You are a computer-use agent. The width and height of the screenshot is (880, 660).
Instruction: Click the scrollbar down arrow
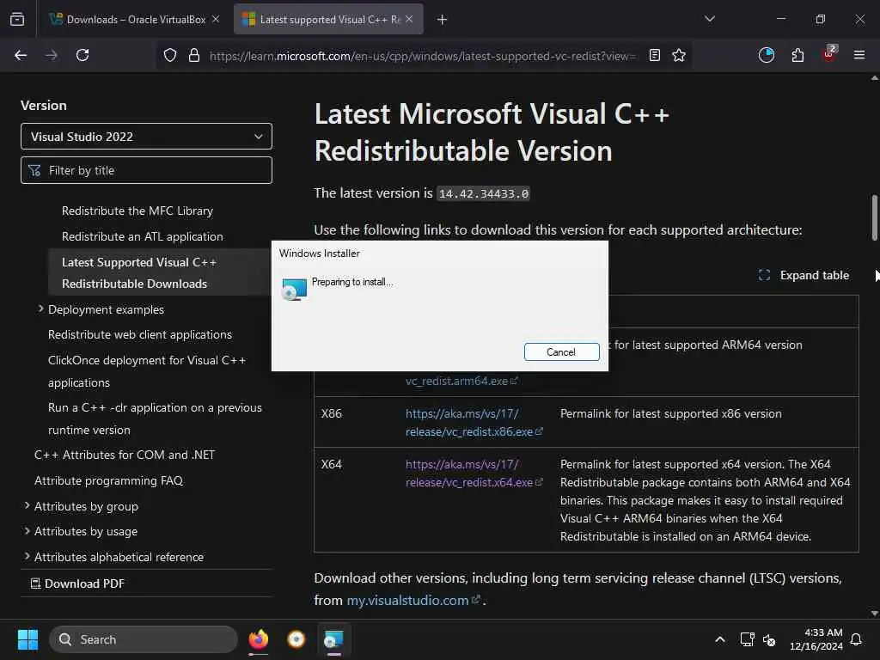tap(874, 613)
